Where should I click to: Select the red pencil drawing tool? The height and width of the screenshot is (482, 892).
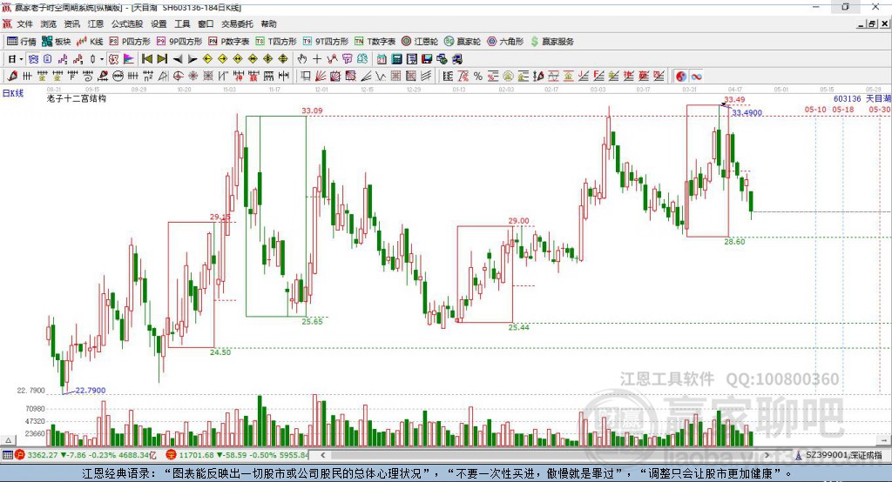click(x=12, y=77)
